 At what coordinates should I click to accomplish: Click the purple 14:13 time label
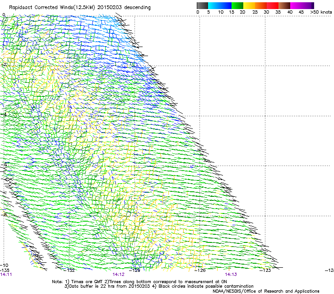pyautogui.click(x=231, y=275)
